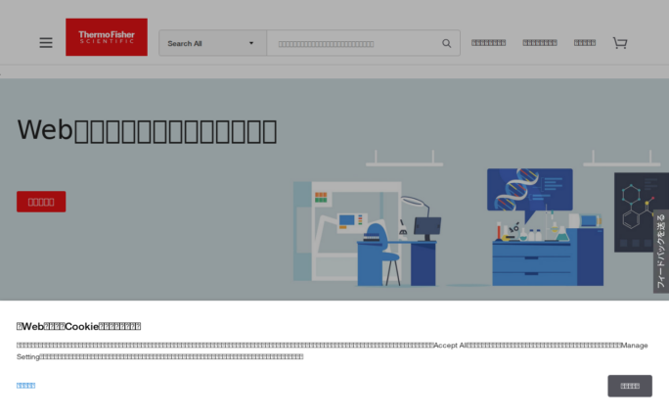
Task: Open the header link nearest the cart icon
Action: pos(584,43)
